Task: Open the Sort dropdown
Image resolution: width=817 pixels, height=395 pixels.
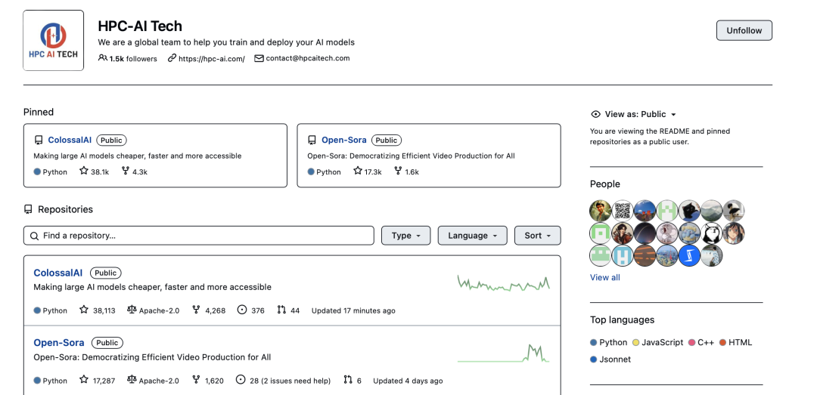Action: click(537, 236)
